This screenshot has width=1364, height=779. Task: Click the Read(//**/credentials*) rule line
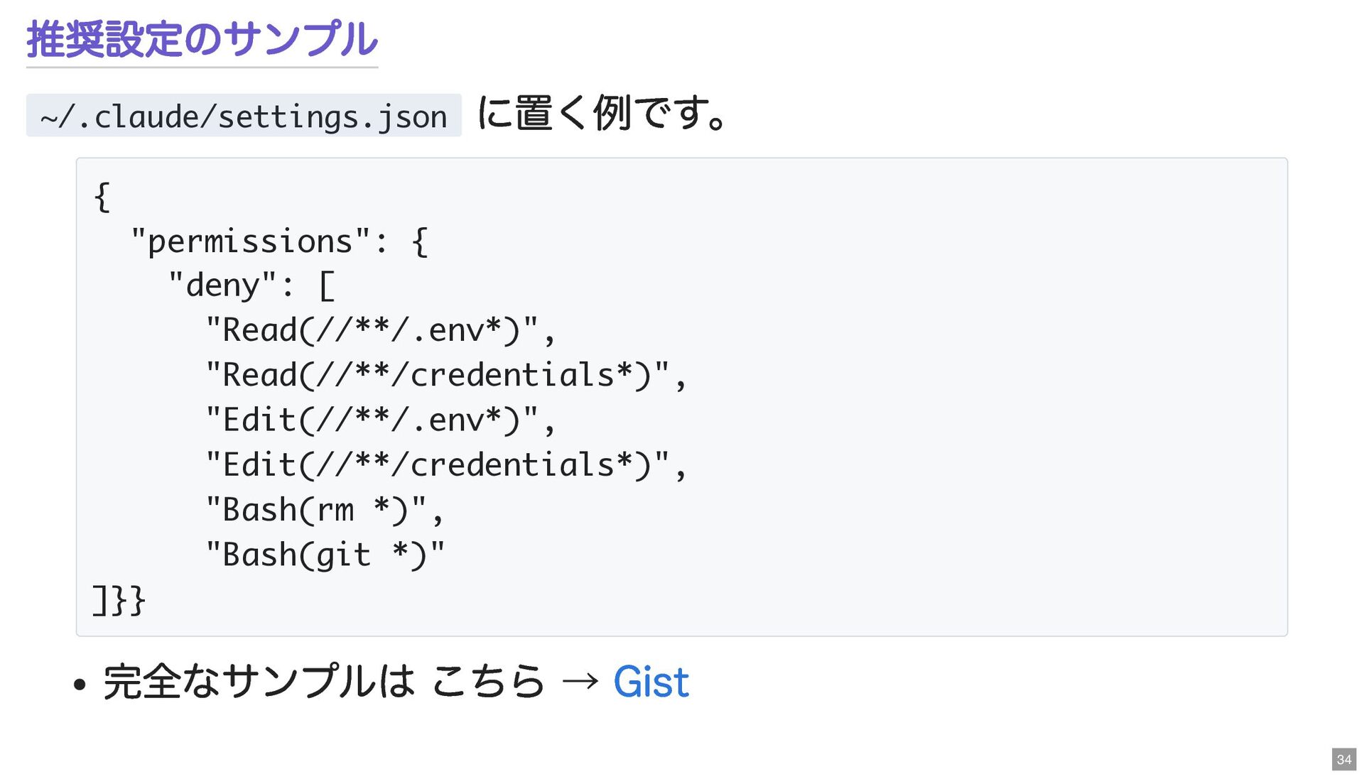tap(445, 375)
